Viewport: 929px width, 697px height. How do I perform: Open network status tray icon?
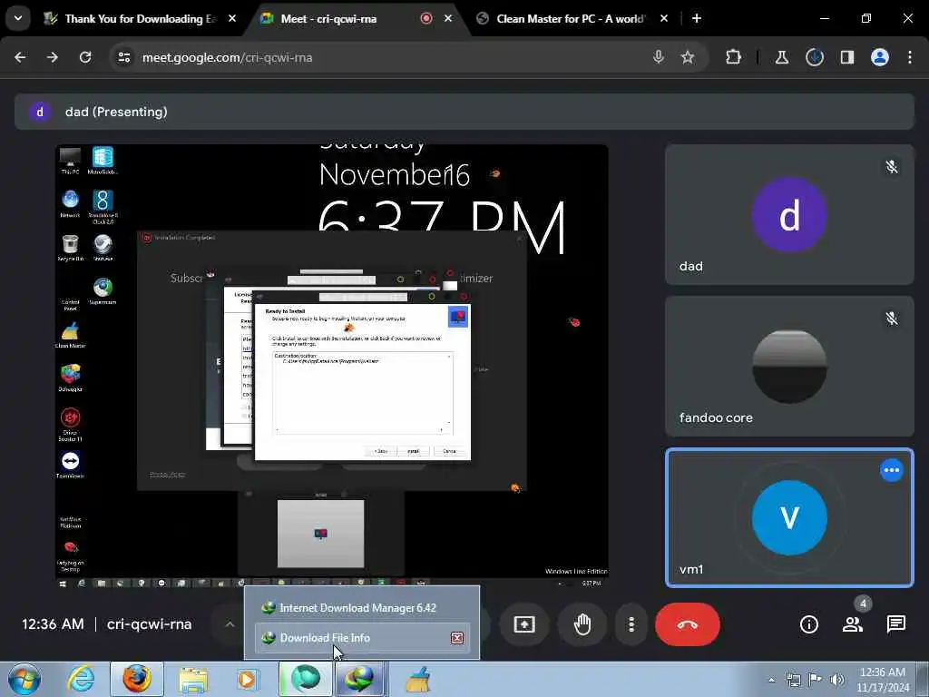tap(793, 680)
